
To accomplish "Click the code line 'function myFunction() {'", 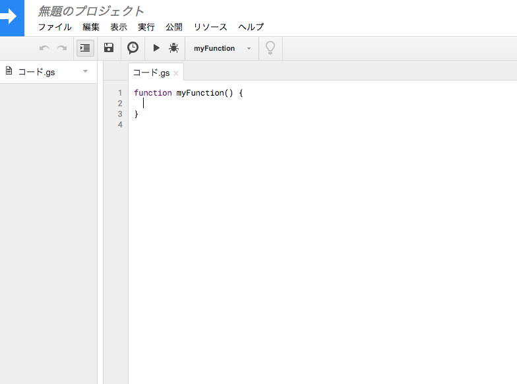I will tap(189, 93).
